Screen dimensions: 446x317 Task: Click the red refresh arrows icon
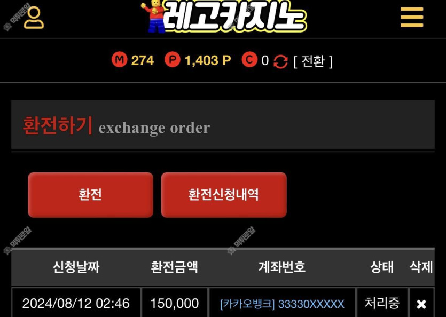(x=280, y=61)
